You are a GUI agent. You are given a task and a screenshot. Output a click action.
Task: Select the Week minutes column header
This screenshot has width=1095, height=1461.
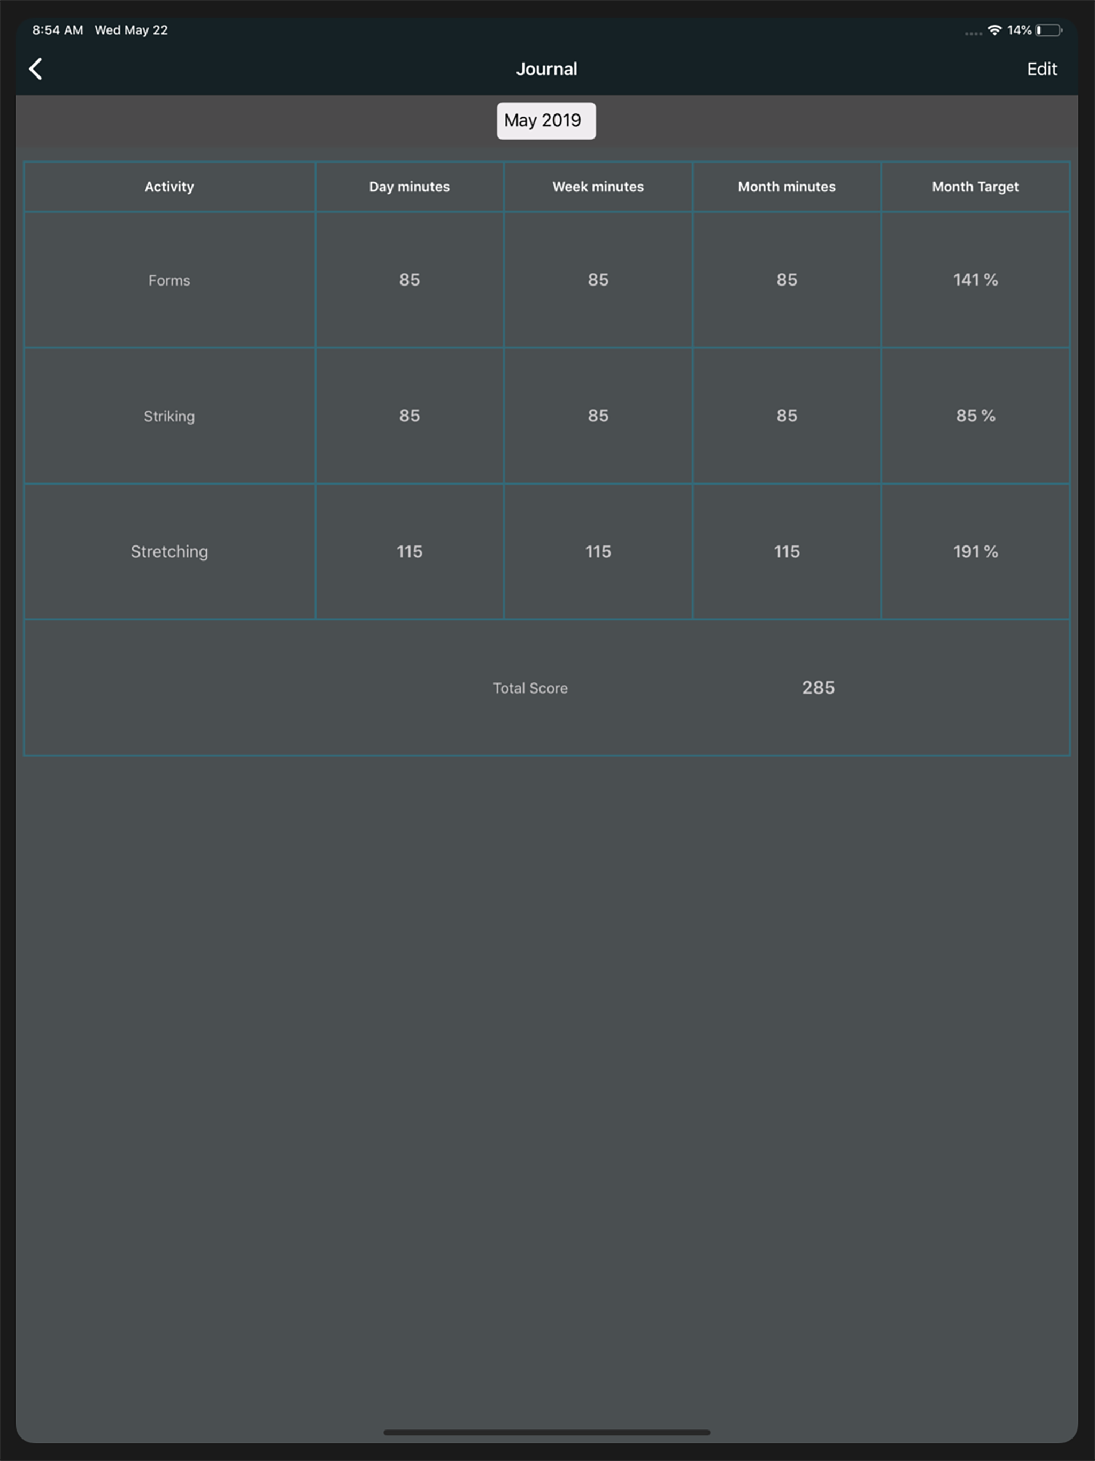(598, 187)
